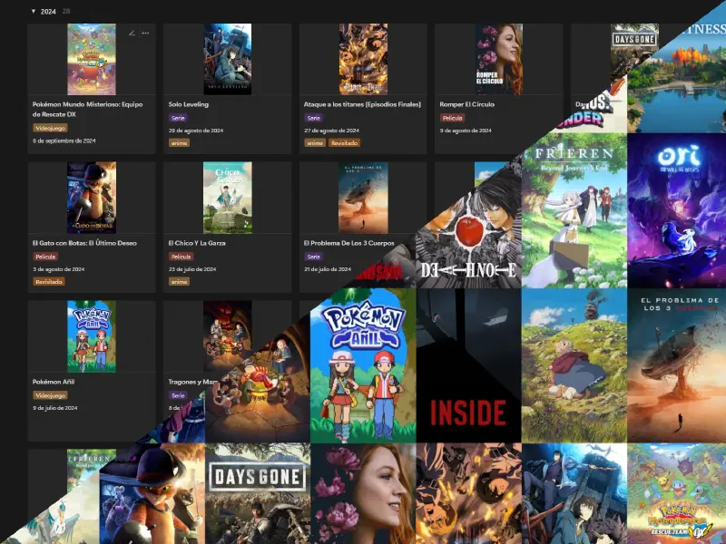Click Serie tag on El Problema De Los 3 Cuerpos card

313,257
